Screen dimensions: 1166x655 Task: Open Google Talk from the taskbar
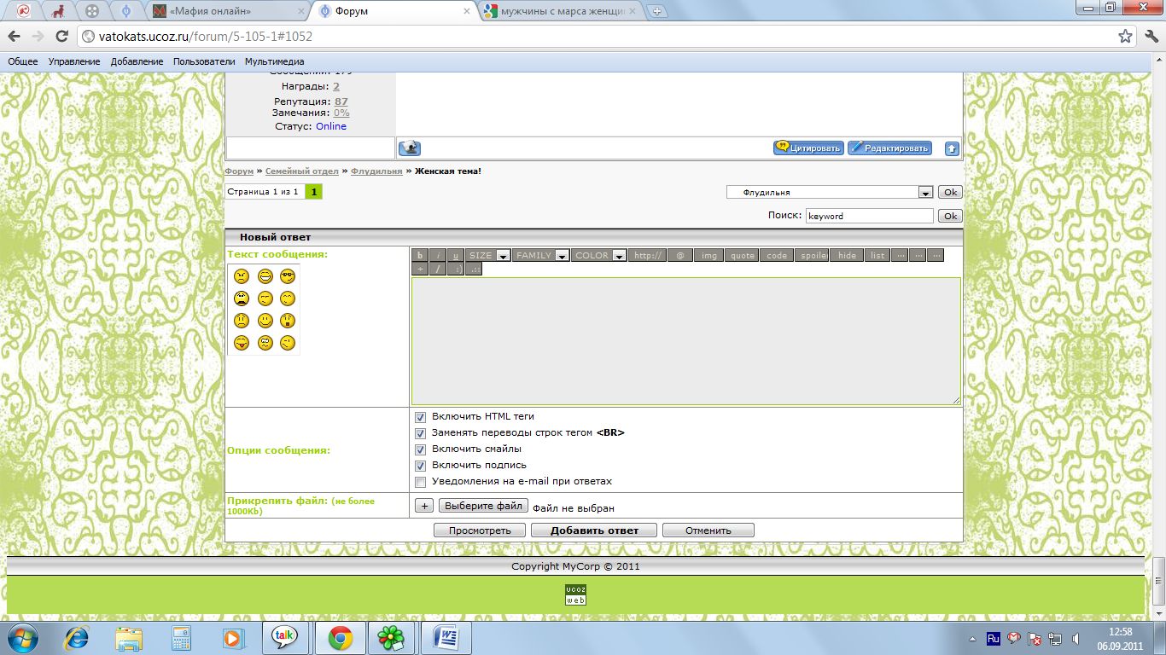[284, 637]
